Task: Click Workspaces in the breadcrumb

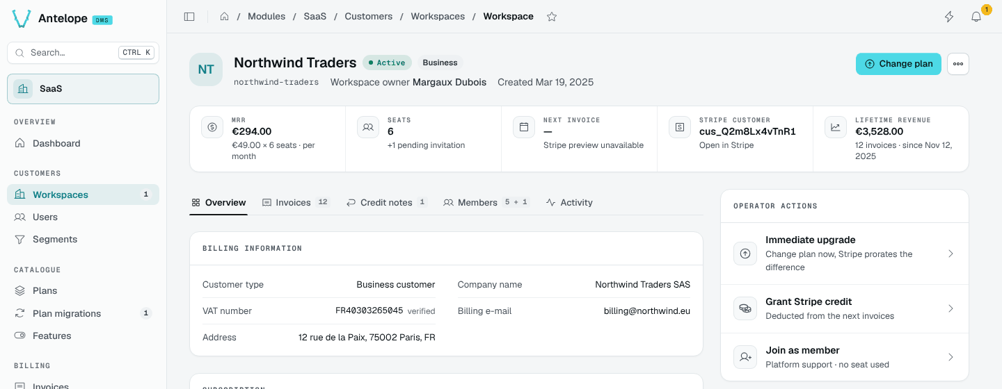Action: pyautogui.click(x=438, y=17)
